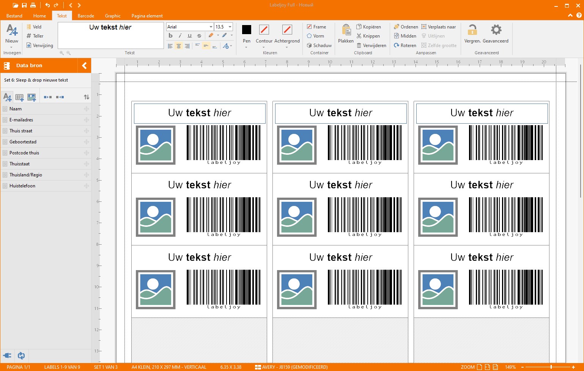The height and width of the screenshot is (371, 584).
Task: Click the Achtergrond color swatch
Action: (287, 30)
